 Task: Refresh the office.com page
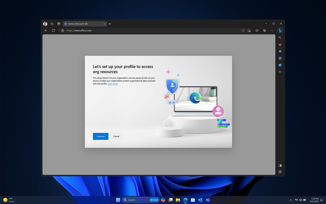(x=53, y=31)
